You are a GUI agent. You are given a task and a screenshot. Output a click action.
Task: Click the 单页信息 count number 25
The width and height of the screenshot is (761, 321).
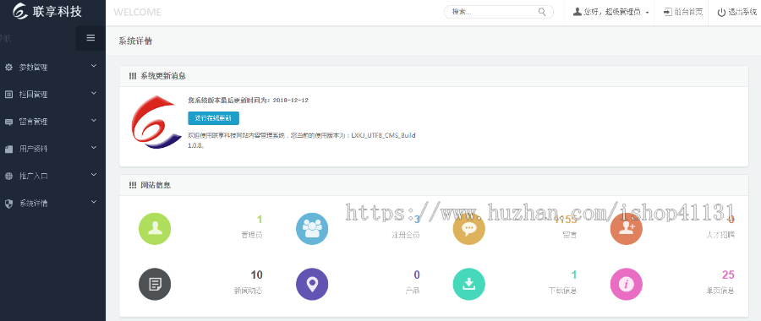click(x=729, y=275)
